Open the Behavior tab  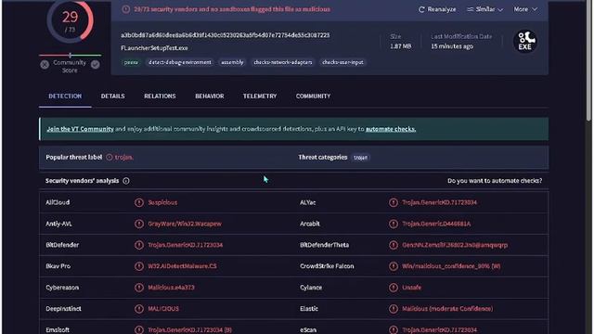(x=210, y=96)
